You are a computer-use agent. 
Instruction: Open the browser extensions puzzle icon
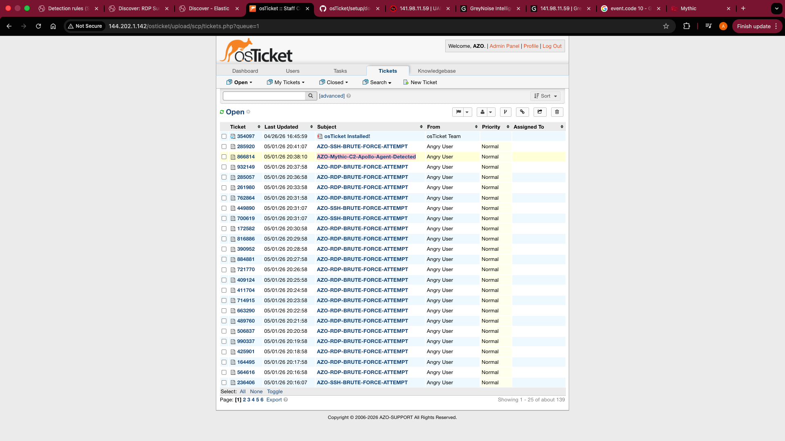point(686,26)
